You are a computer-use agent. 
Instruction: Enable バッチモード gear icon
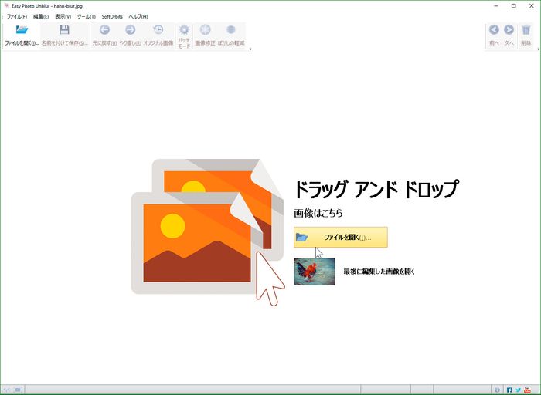[184, 31]
